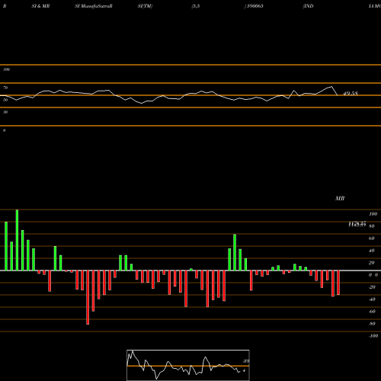This screenshot has width=381, height=381.
Task: Click the histogram -60 axis label
Action: [x=372, y=312]
